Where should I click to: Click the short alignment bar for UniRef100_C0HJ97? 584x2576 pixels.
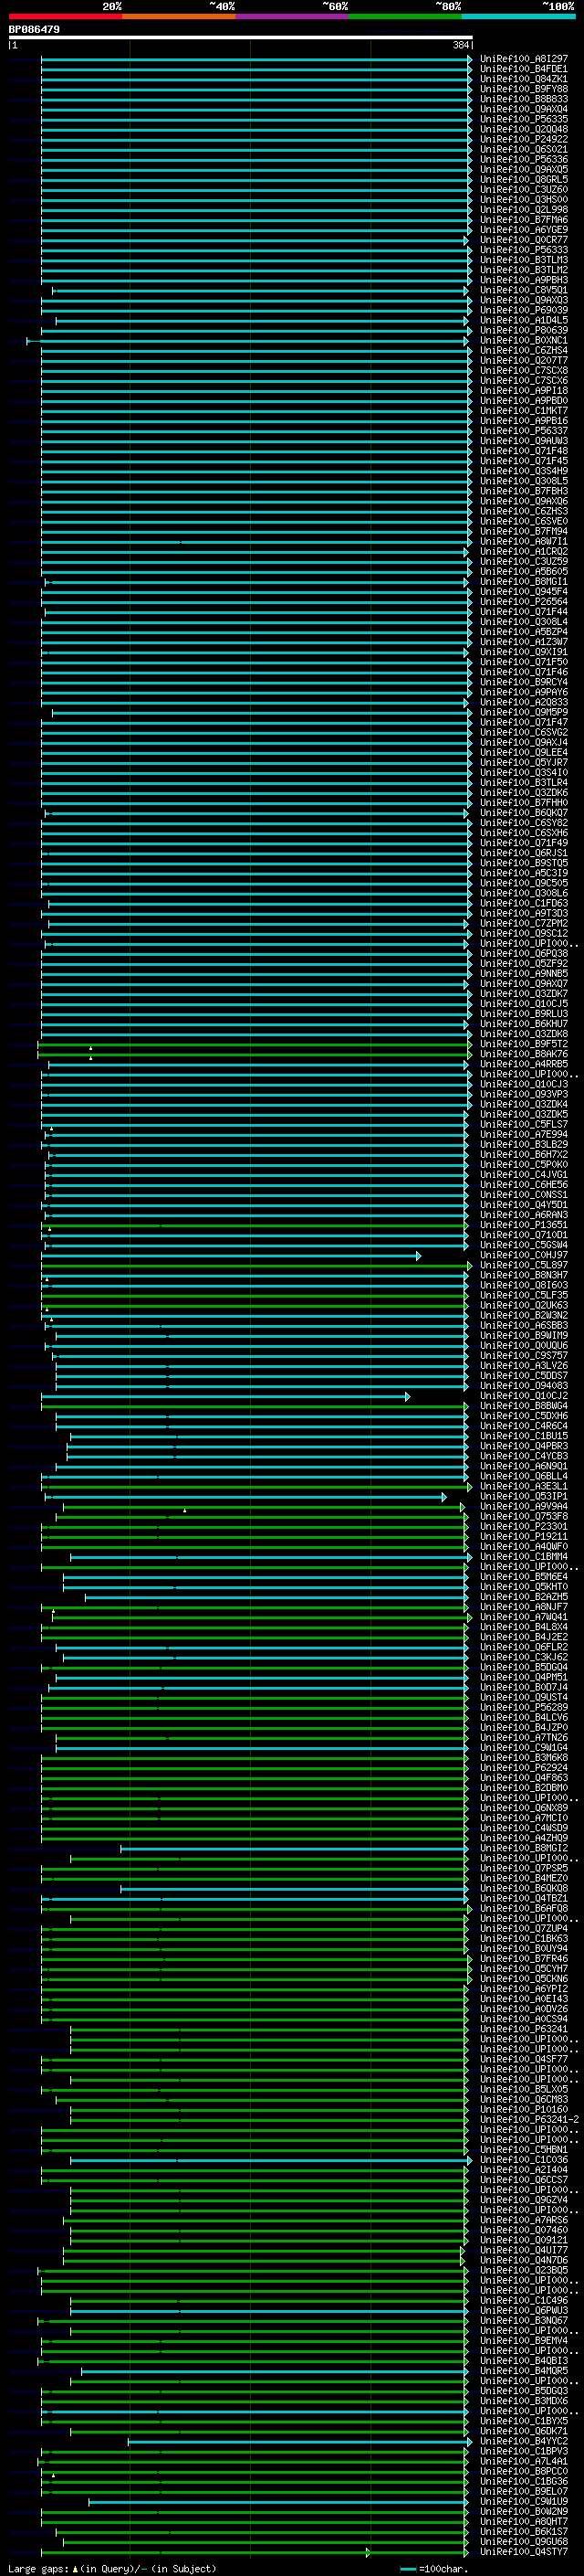pos(231,1256)
